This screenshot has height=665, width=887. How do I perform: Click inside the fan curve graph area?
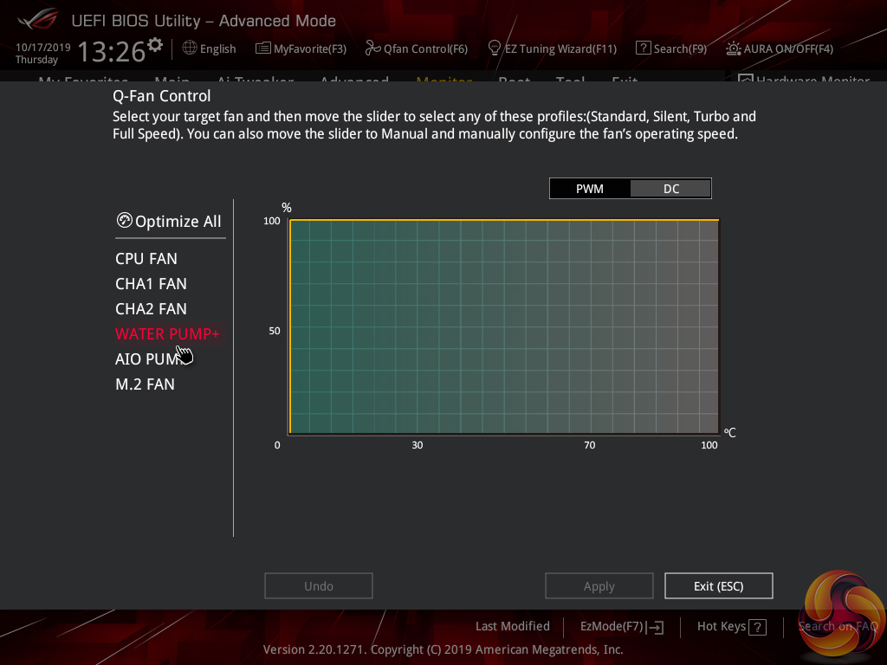click(x=504, y=326)
